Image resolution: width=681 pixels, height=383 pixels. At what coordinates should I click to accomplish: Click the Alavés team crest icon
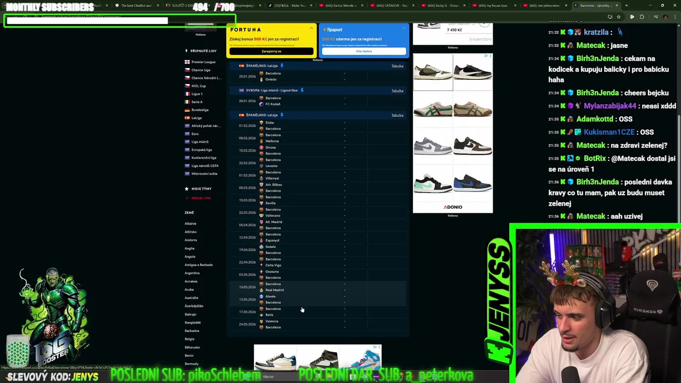tap(261, 296)
